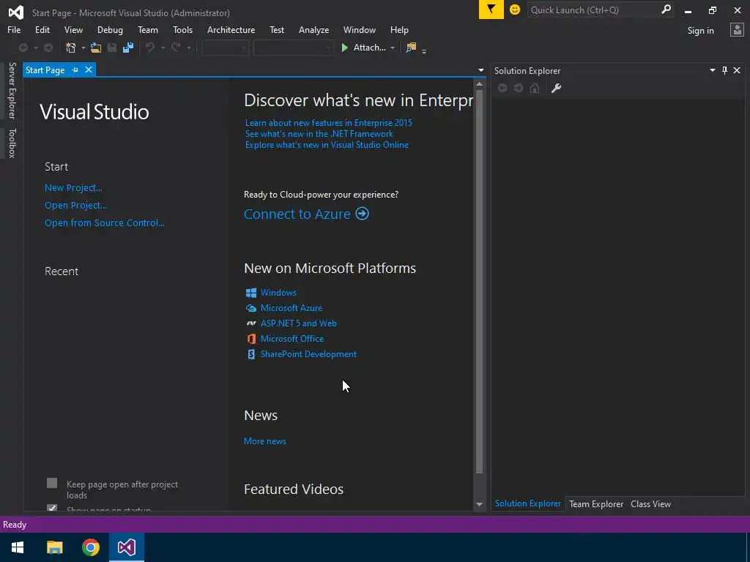Open the yellow notifications flag icon
750x562 pixels.
pos(491,9)
